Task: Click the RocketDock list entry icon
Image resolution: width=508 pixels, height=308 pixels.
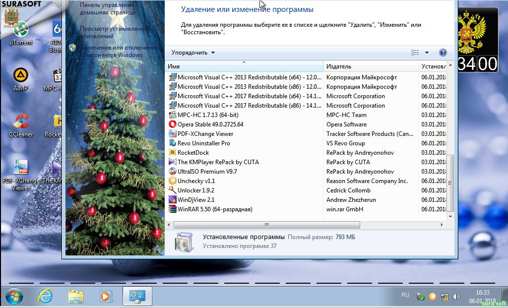Action: click(173, 153)
